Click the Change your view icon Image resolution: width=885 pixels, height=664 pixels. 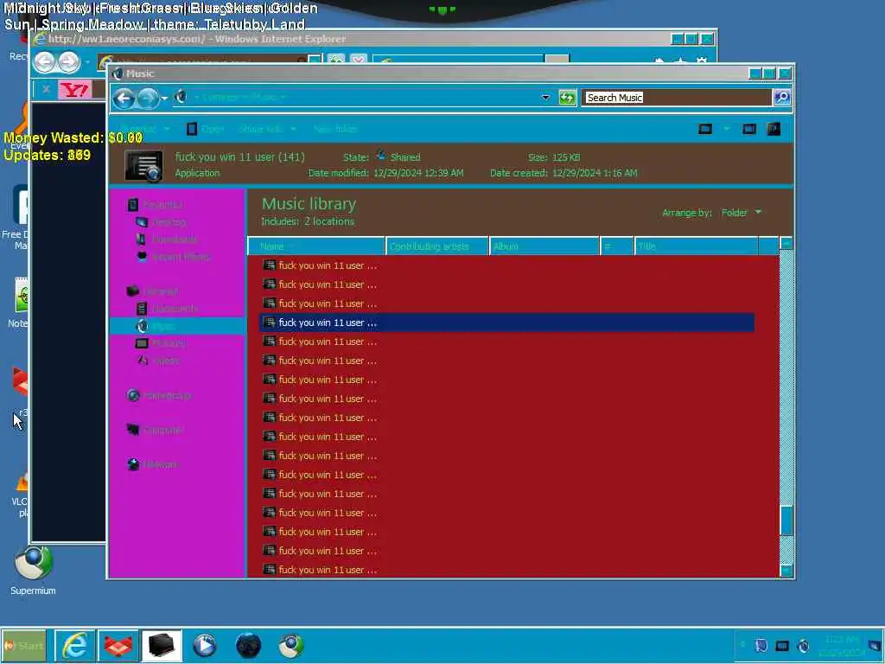705,130
